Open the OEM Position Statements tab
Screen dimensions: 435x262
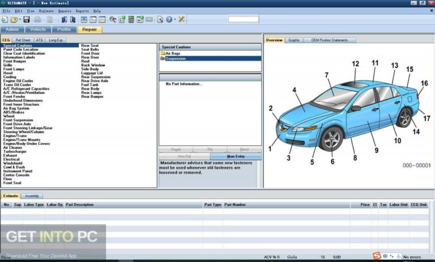click(x=329, y=40)
